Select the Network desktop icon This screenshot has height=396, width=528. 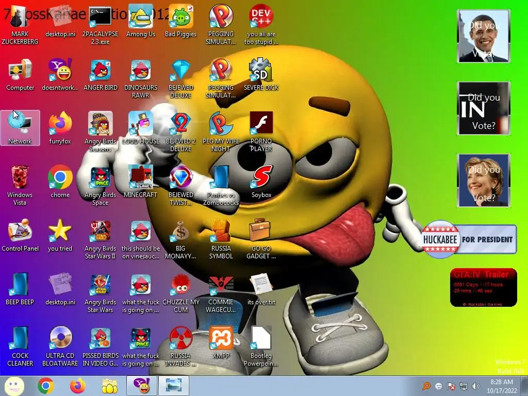pyautogui.click(x=20, y=128)
